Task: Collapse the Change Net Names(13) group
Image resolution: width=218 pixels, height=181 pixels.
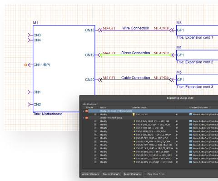Action: 84,118
